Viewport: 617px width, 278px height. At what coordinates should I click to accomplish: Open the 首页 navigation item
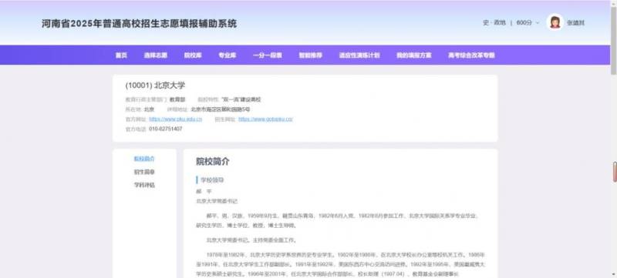click(121, 55)
